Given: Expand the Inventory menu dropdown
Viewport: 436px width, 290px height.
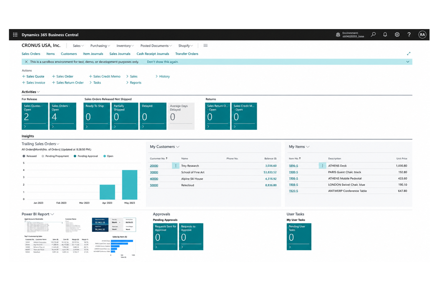Looking at the screenshot, I should [125, 46].
